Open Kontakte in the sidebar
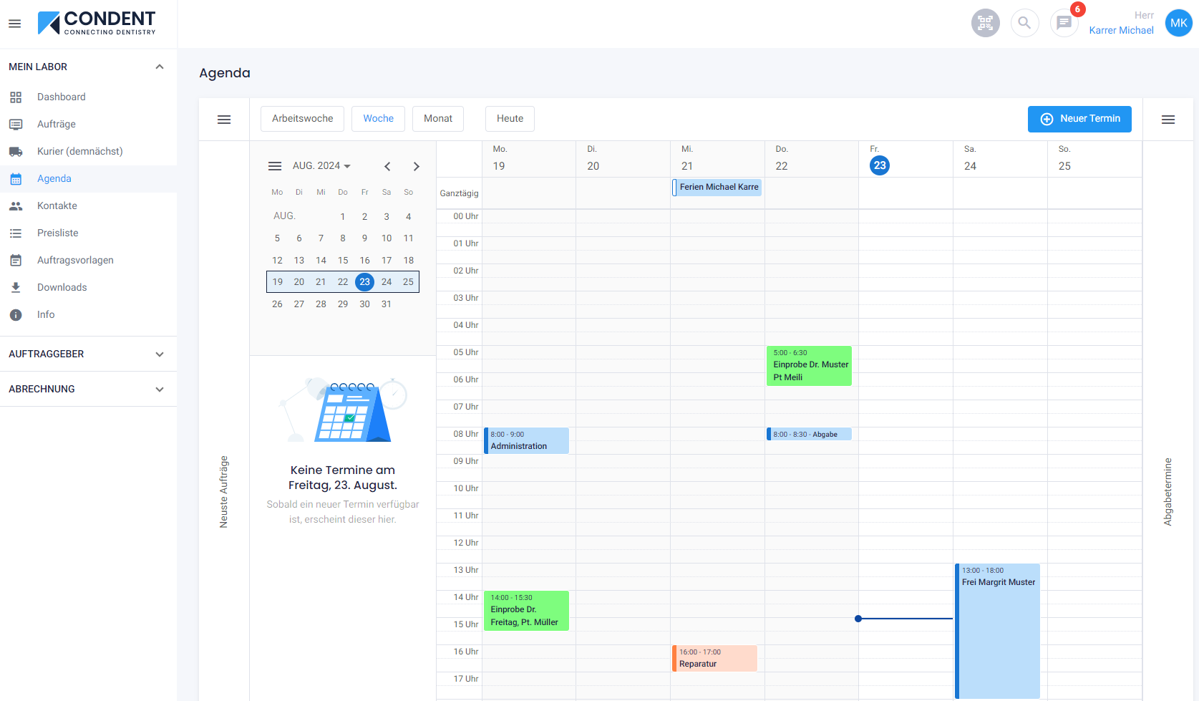This screenshot has height=701, width=1199. coord(57,206)
